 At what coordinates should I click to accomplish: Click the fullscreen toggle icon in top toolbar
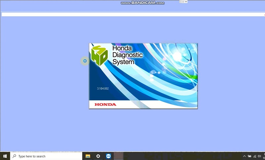coord(183,2)
